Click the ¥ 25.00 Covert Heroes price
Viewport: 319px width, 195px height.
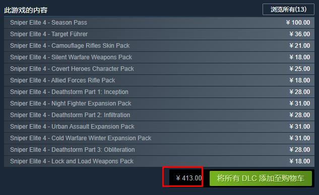(x=300, y=69)
